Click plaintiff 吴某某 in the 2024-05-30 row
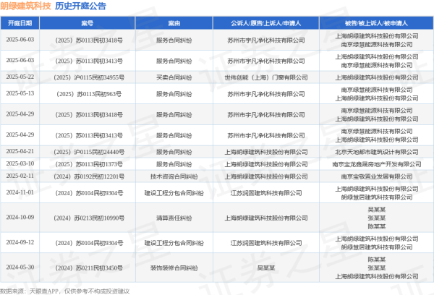Screen dimensions: 434x295 (266, 268)
